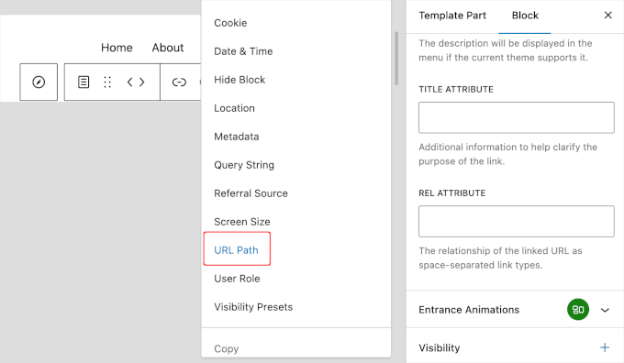Select URL Path menu item

tap(237, 250)
